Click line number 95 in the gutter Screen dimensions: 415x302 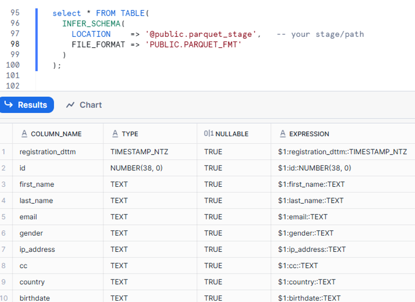14,13
